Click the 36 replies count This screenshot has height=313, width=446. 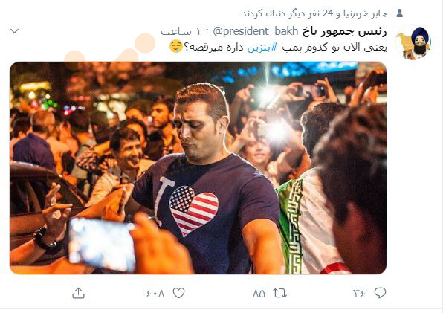359,294
